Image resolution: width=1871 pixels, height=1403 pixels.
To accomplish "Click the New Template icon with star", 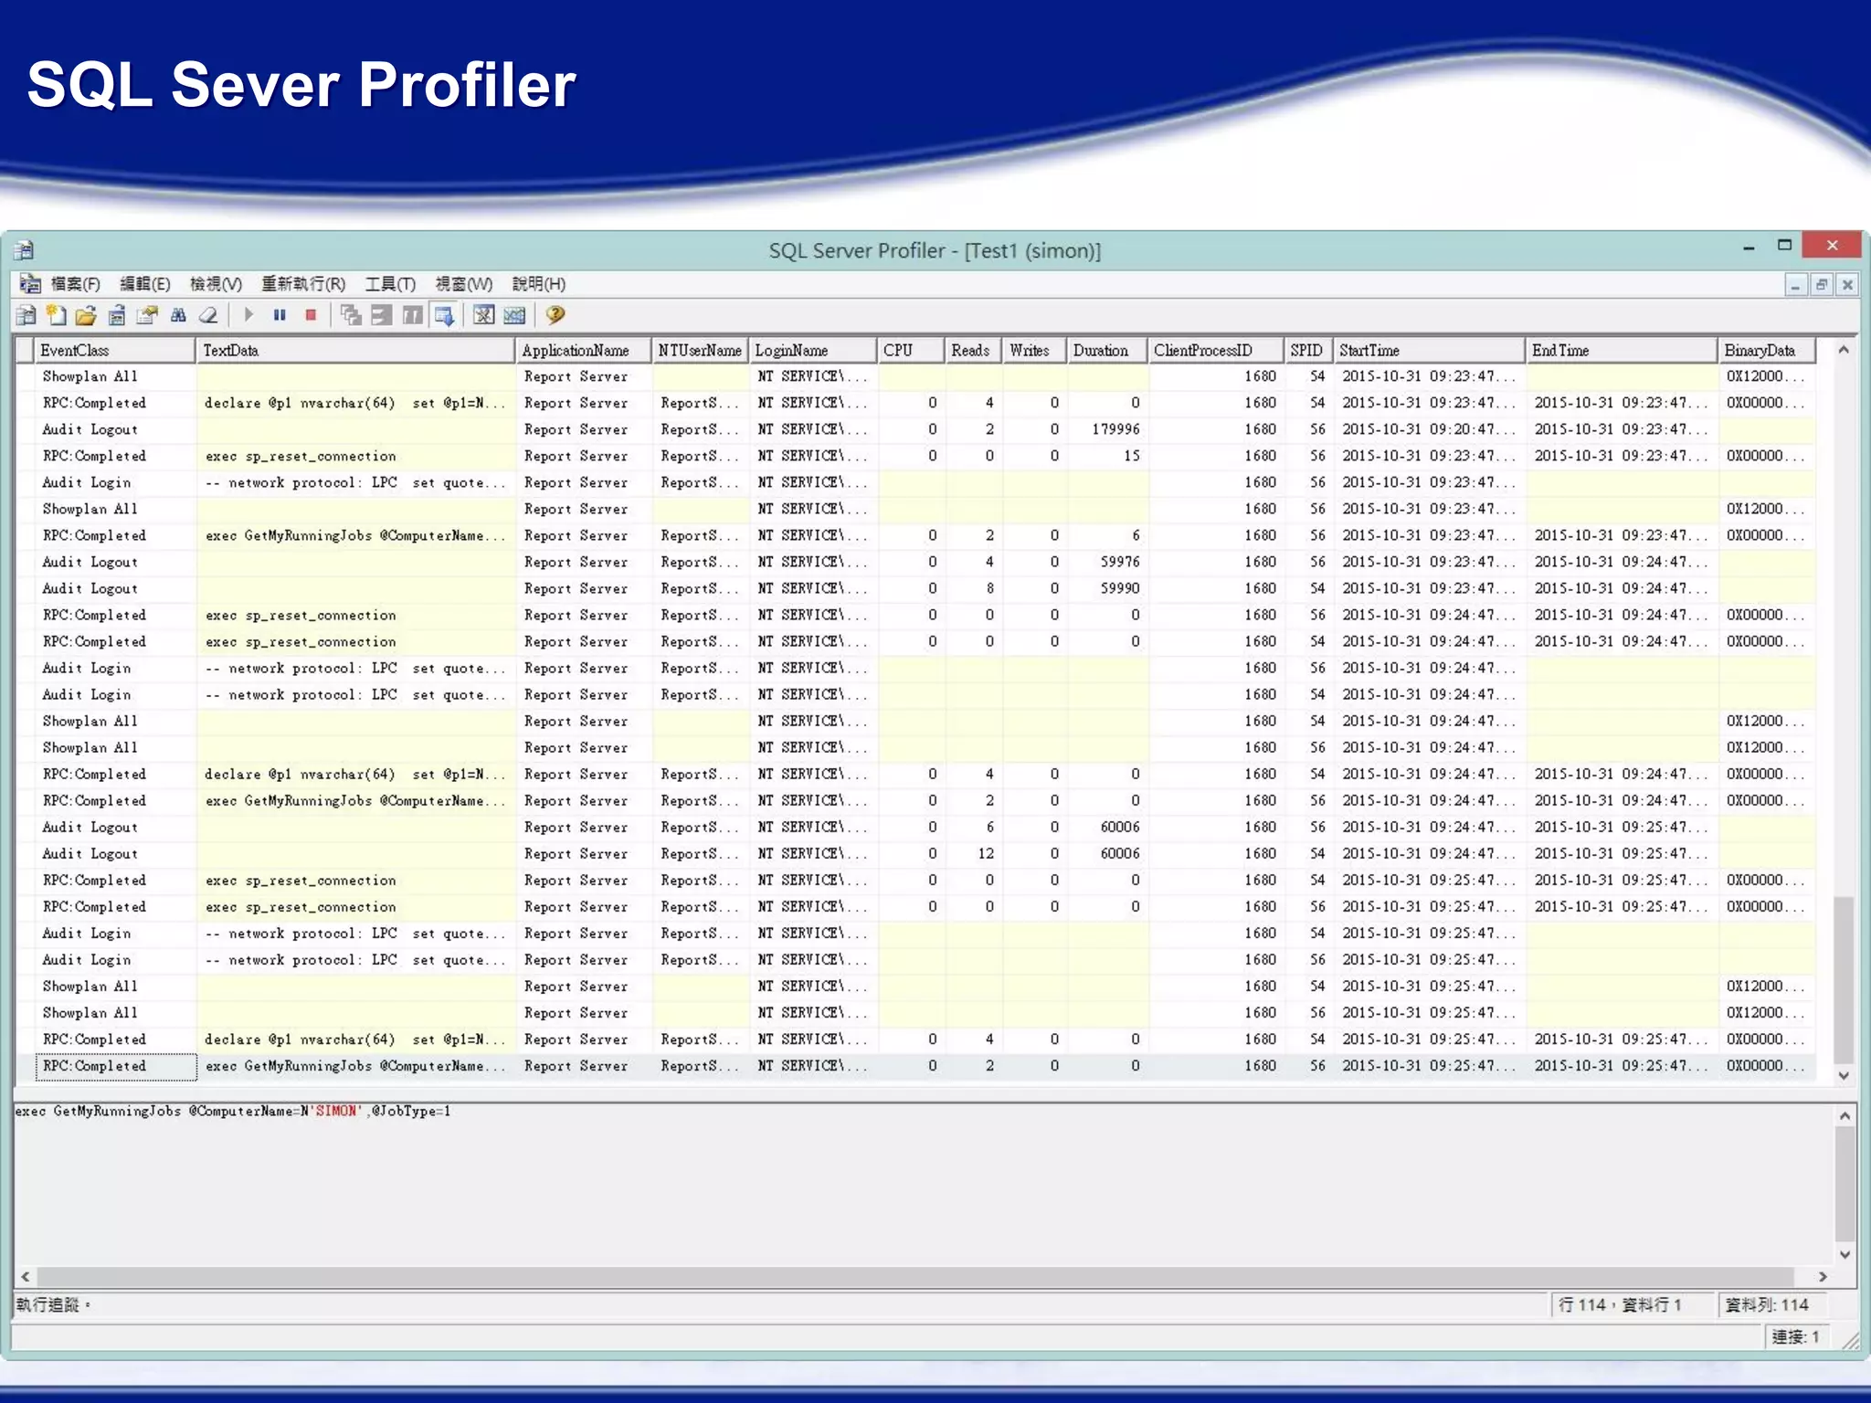I will click(x=57, y=316).
